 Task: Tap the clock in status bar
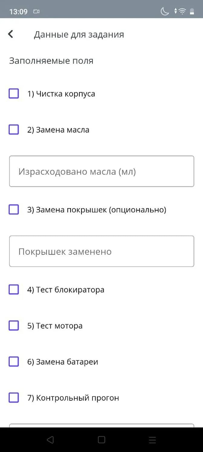click(x=18, y=12)
